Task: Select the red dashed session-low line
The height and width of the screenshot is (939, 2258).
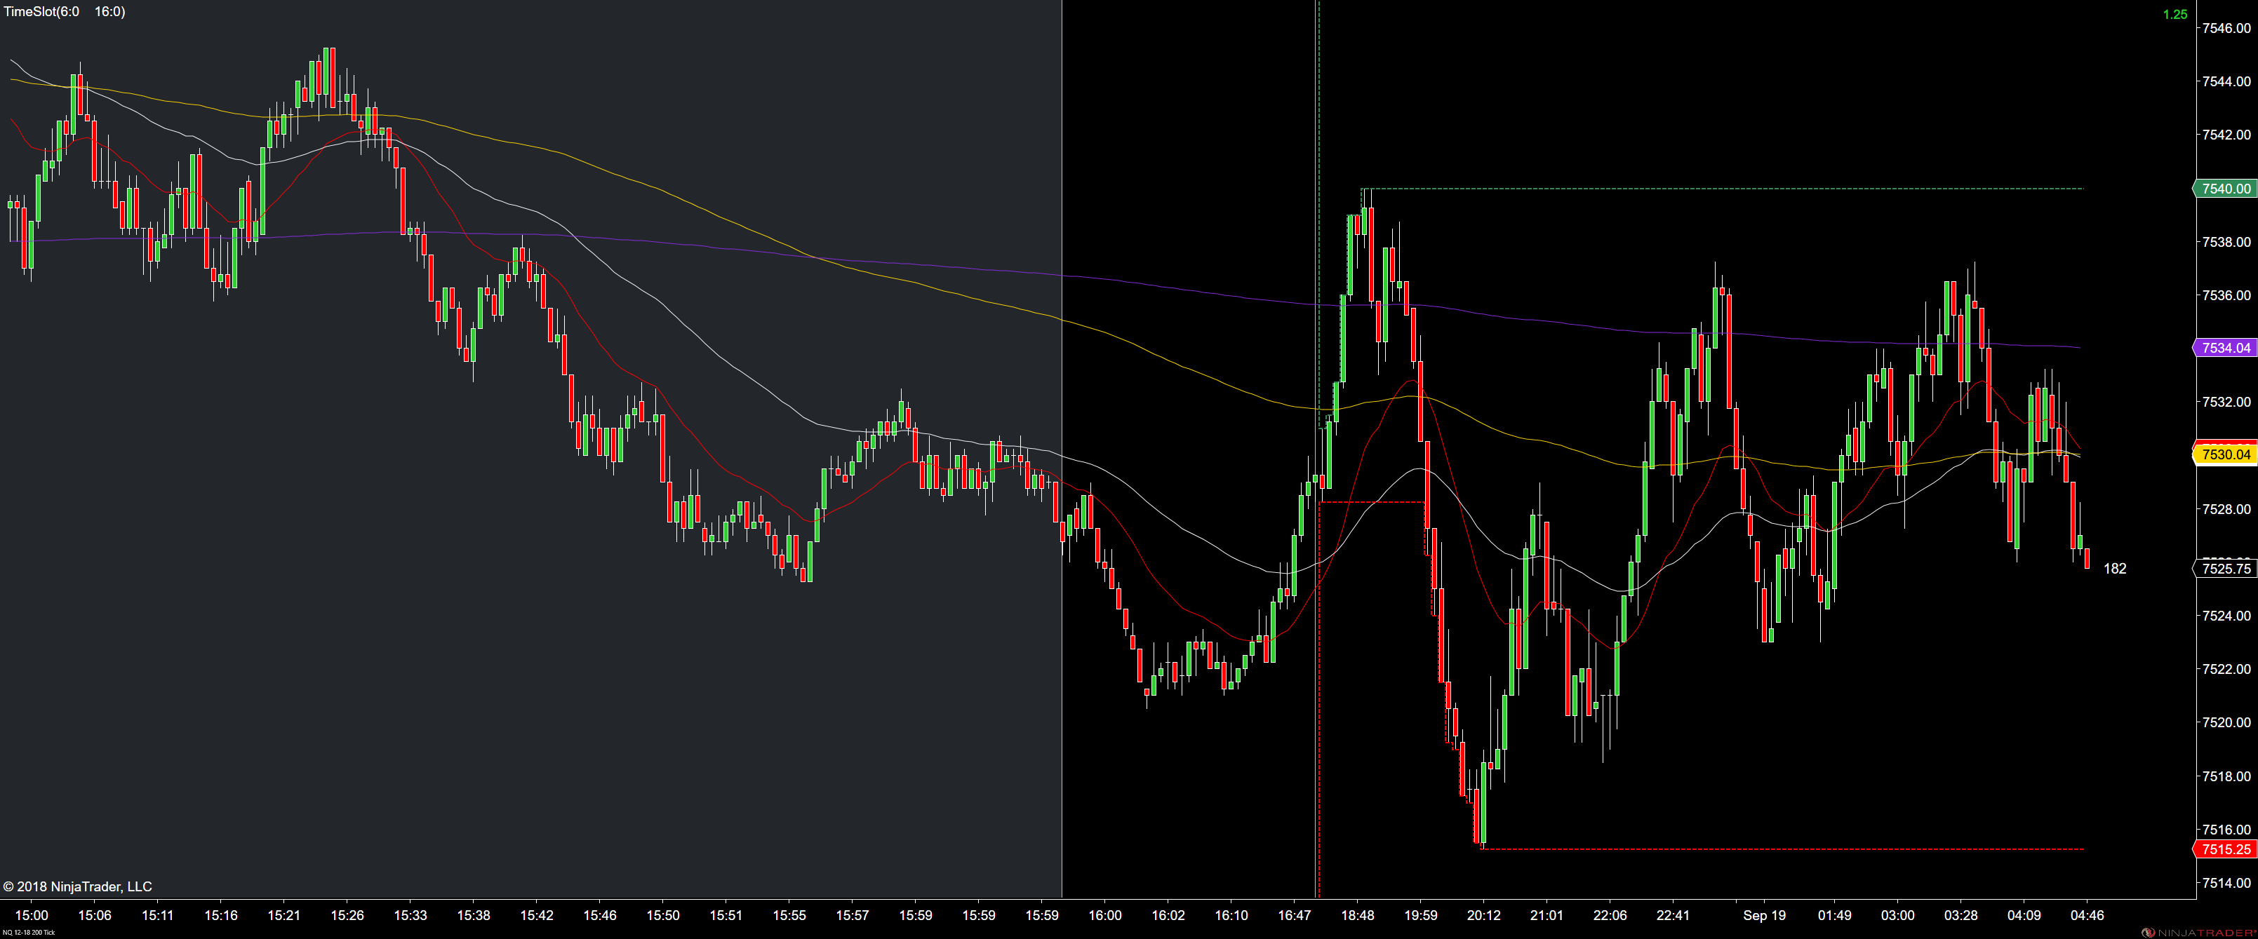Action: click(x=1782, y=849)
